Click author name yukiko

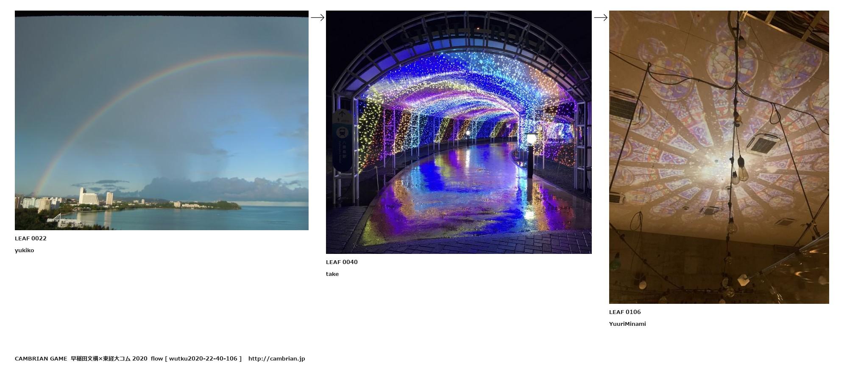(24, 250)
